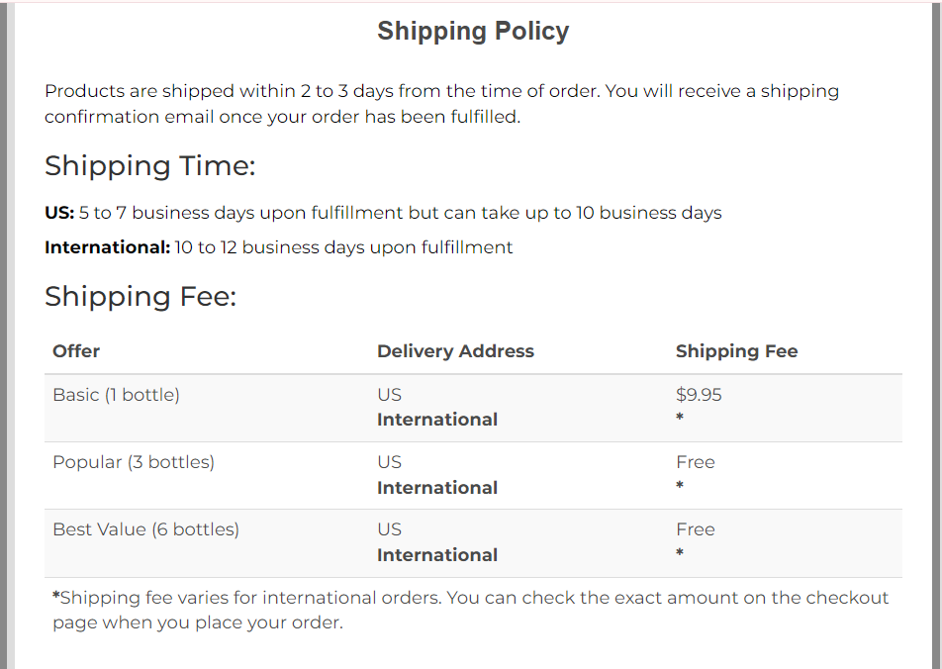Click the "Delivery Address" column header
The width and height of the screenshot is (942, 669).
pos(455,351)
